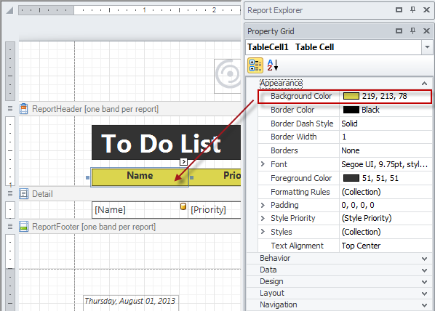Click the Foreground Color dark swatch

pyautogui.click(x=351, y=178)
